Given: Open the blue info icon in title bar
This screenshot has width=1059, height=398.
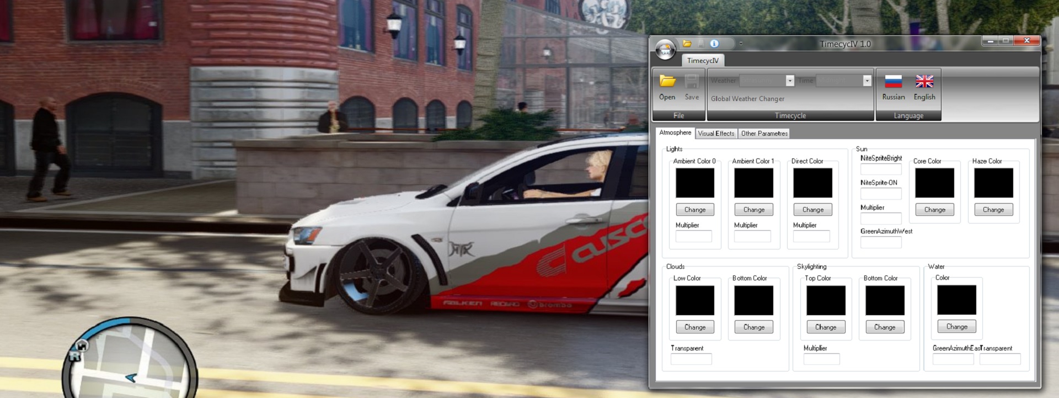Looking at the screenshot, I should [714, 44].
